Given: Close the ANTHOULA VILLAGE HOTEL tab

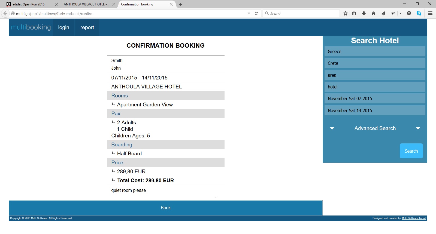Looking at the screenshot, I should pos(114,4).
